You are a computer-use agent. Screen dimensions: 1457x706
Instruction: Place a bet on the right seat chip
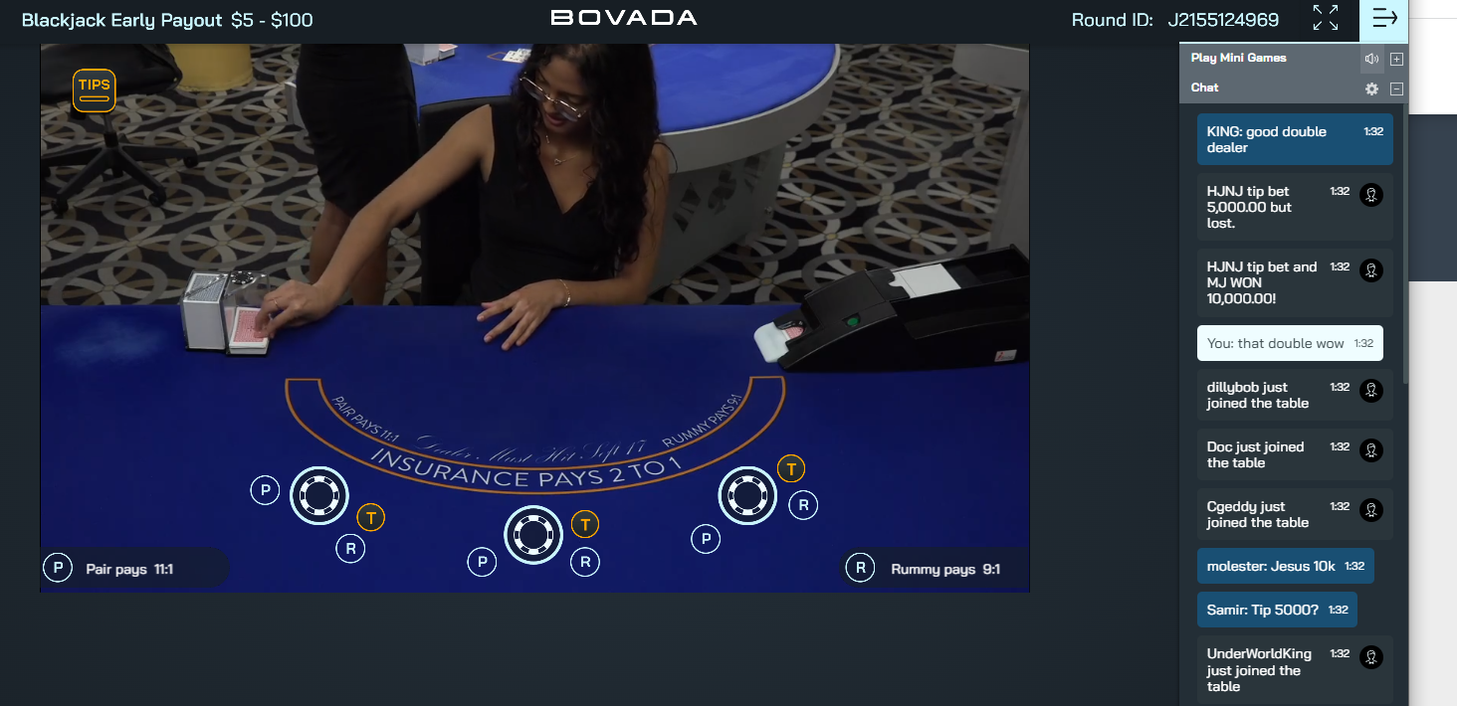(x=747, y=495)
